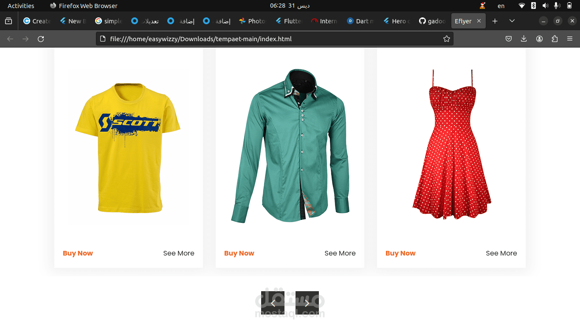This screenshot has width=580, height=326.
Task: Open the Downloads panel
Action: 524,39
